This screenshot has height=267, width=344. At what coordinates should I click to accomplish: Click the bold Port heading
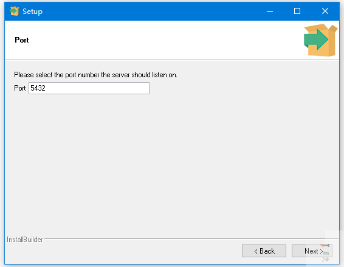(x=22, y=40)
